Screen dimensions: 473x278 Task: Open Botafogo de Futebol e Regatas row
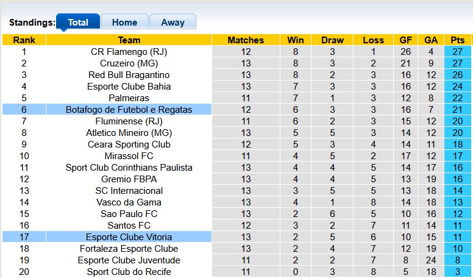(129, 110)
